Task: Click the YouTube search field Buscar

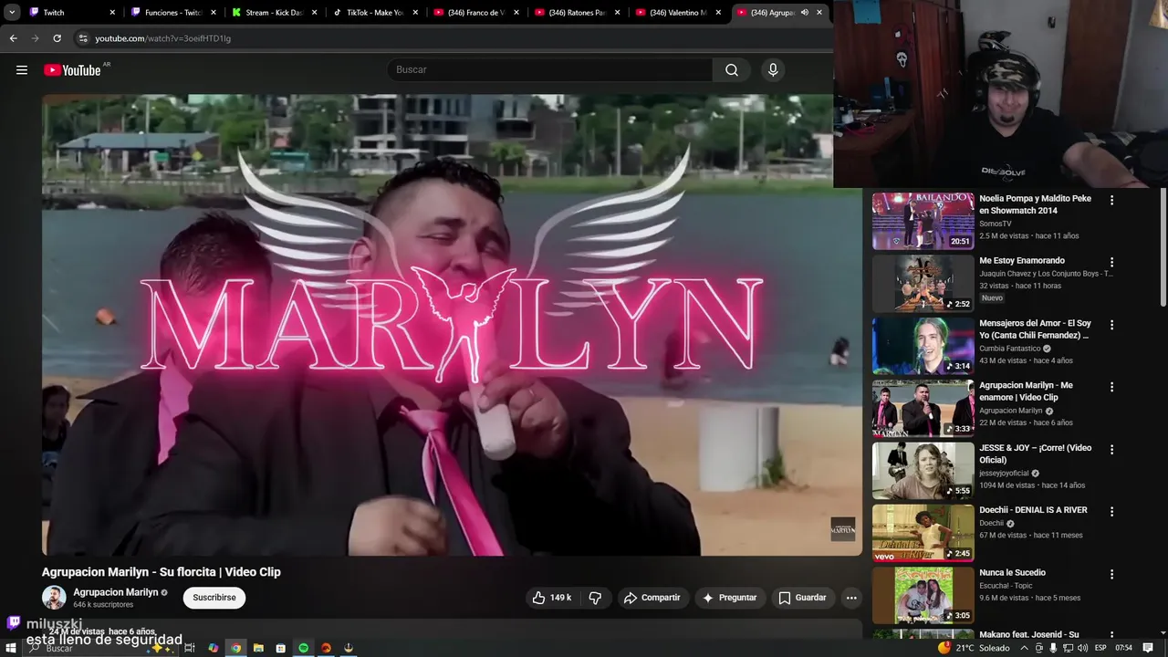Action: (550, 70)
